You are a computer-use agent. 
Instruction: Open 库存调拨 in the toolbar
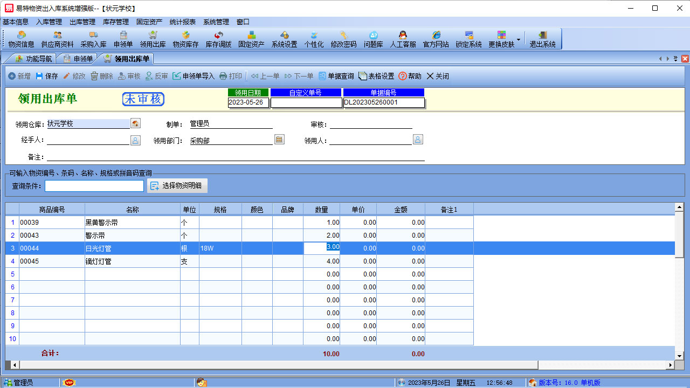[x=218, y=39]
